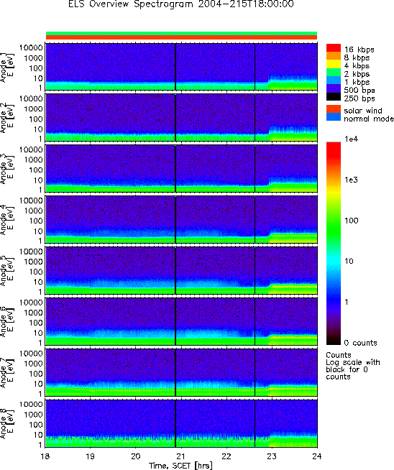
Task: Click the 'solar wind' legend label
Action: point(363,111)
